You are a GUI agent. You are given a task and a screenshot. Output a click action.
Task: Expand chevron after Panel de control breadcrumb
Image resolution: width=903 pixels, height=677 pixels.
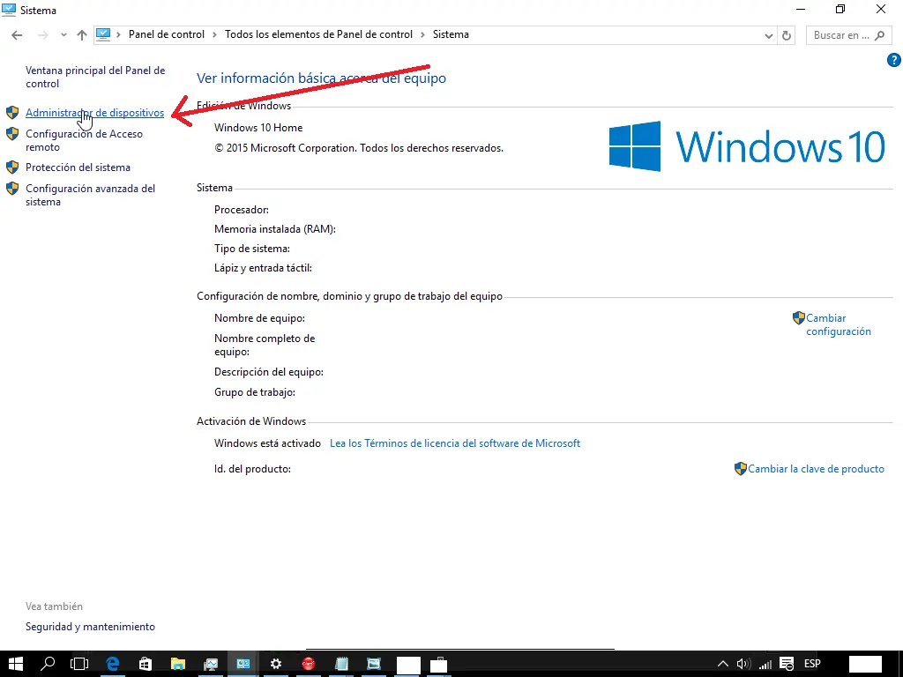(x=215, y=35)
